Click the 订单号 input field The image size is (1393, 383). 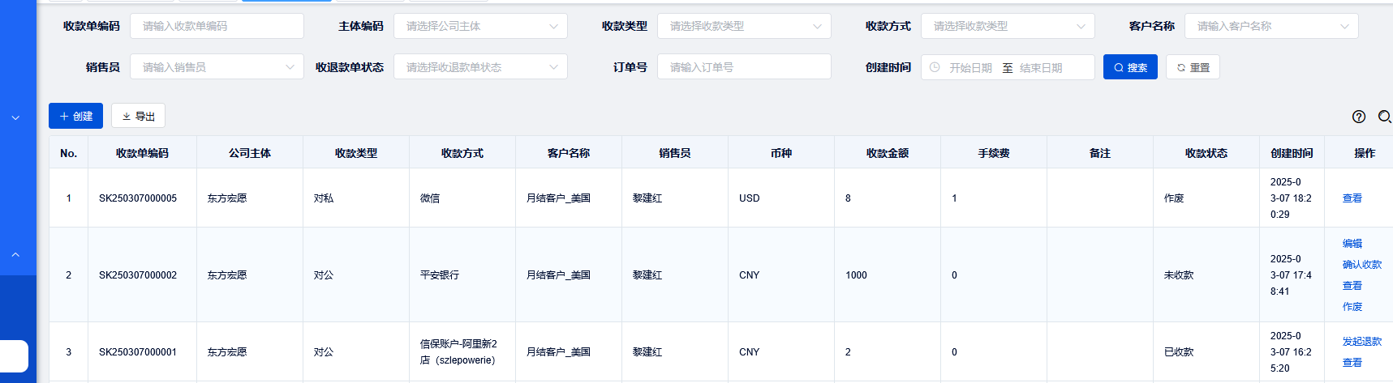tap(744, 67)
